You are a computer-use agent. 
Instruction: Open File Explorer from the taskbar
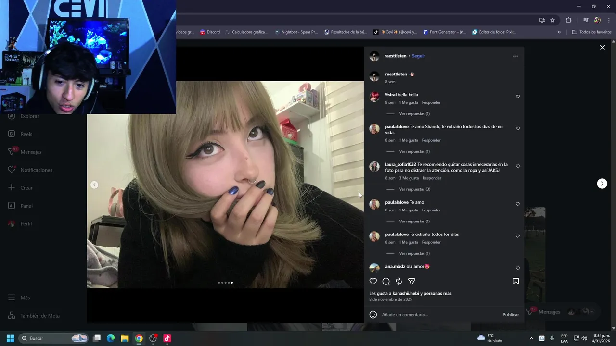point(125,338)
